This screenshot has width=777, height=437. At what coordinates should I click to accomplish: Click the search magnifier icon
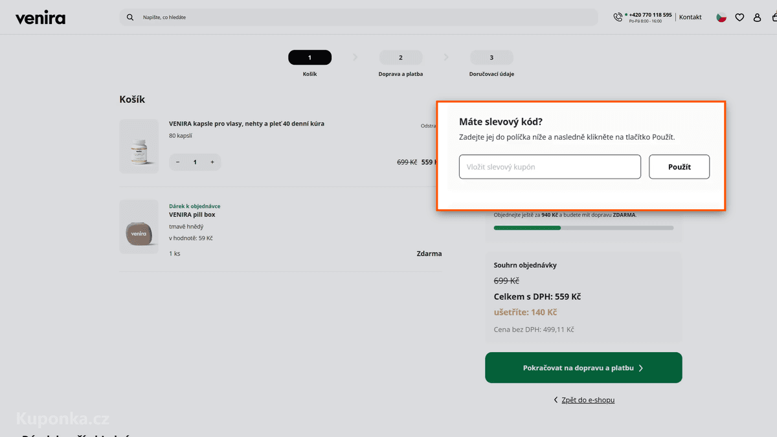click(x=130, y=17)
